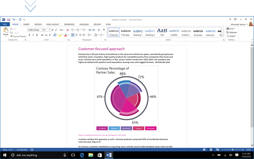Viewport: 254px width, 159px height.
Task: Select the Contoso Percentage pie chart
Action: click(126, 99)
